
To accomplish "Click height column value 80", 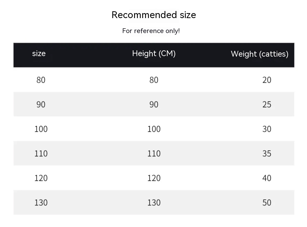I will (x=154, y=80).
